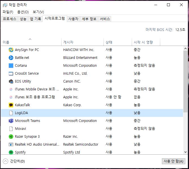Select the Spotify entry name

(x=20, y=152)
